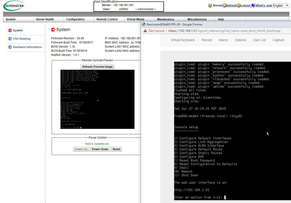
Task: Open the Server Health menu
Action: click(44, 19)
